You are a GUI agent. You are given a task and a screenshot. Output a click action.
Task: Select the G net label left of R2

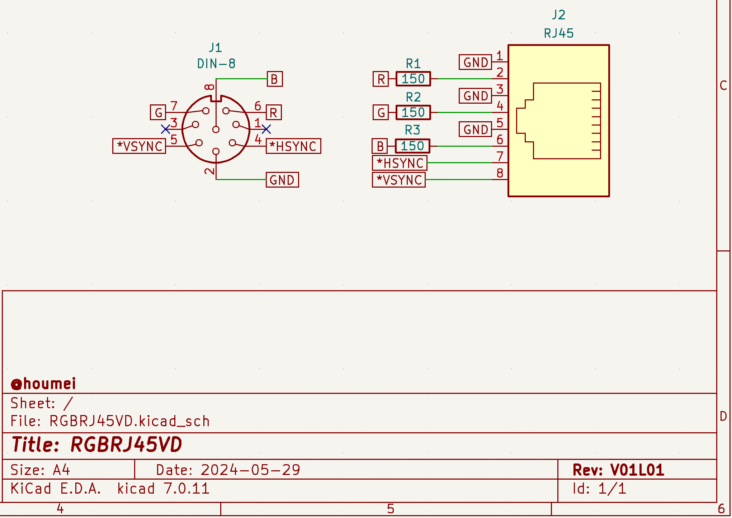click(x=380, y=112)
